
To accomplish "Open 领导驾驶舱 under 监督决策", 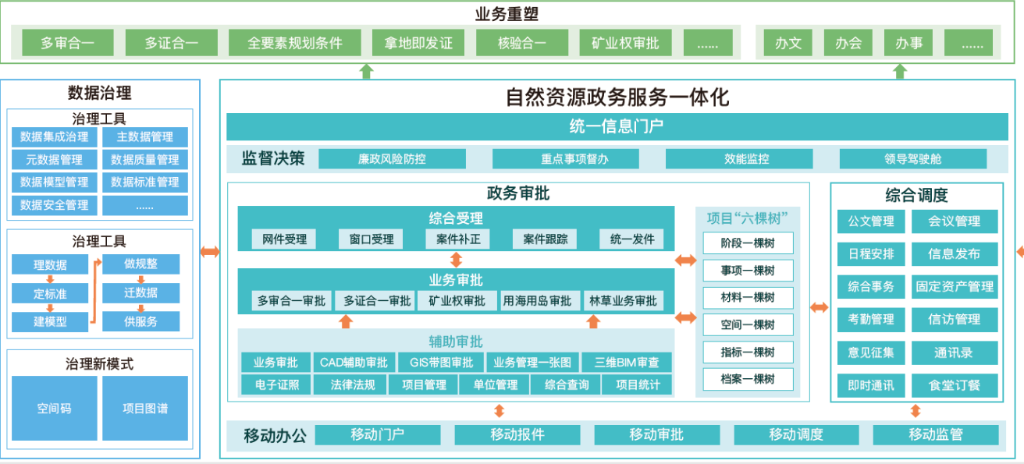I will coord(912,159).
